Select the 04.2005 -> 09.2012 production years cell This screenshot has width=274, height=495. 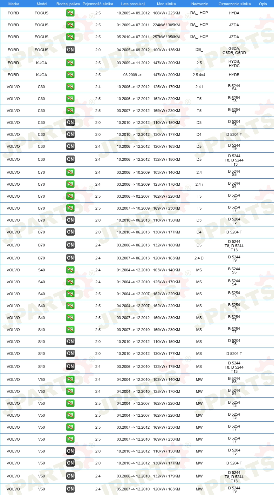(133, 50)
